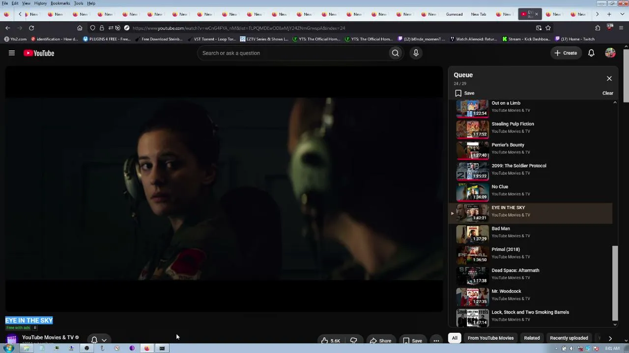The image size is (629, 353).
Task: Reload the current page
Action: 31,28
